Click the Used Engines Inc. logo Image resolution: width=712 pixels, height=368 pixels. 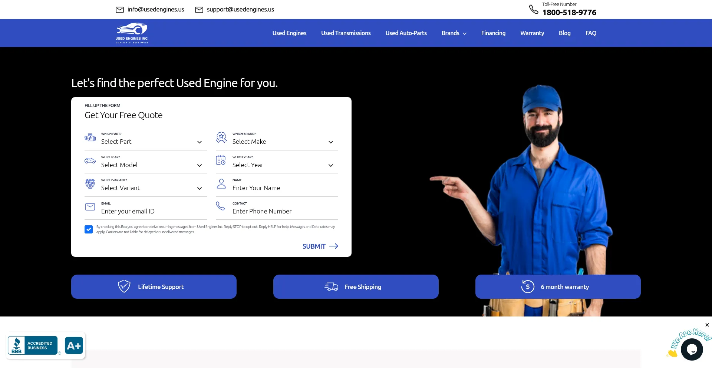pyautogui.click(x=132, y=33)
